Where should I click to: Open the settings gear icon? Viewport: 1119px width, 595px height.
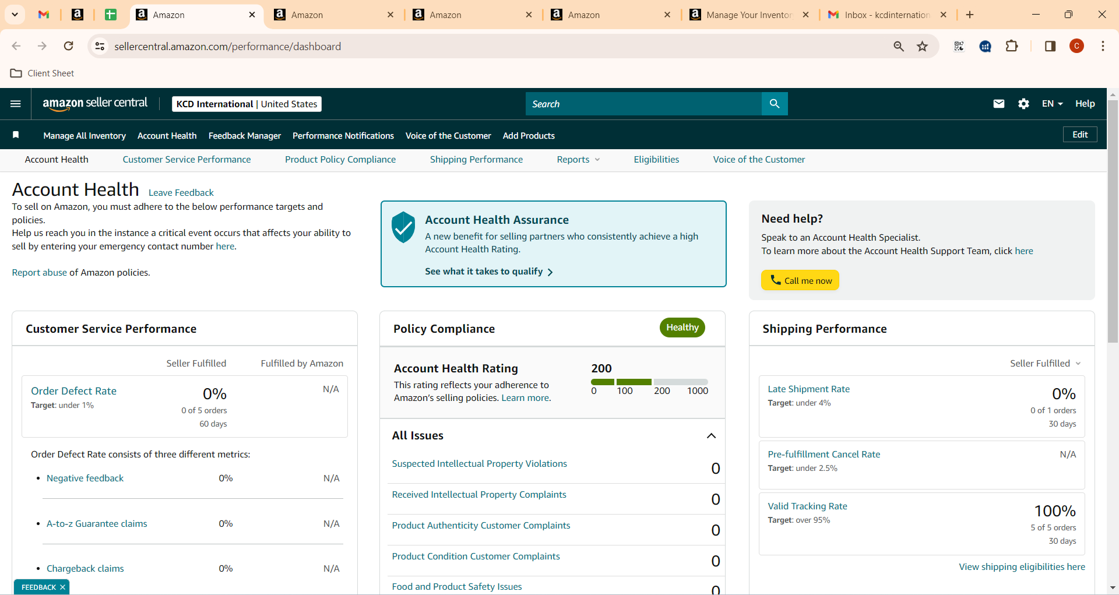(1023, 104)
